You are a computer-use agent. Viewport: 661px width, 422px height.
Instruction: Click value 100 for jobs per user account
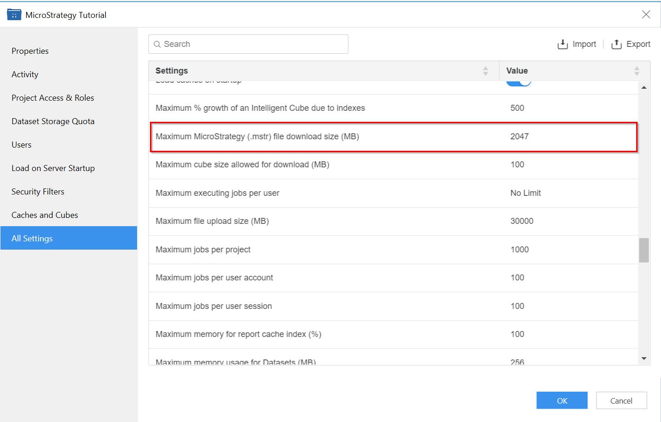[517, 278]
